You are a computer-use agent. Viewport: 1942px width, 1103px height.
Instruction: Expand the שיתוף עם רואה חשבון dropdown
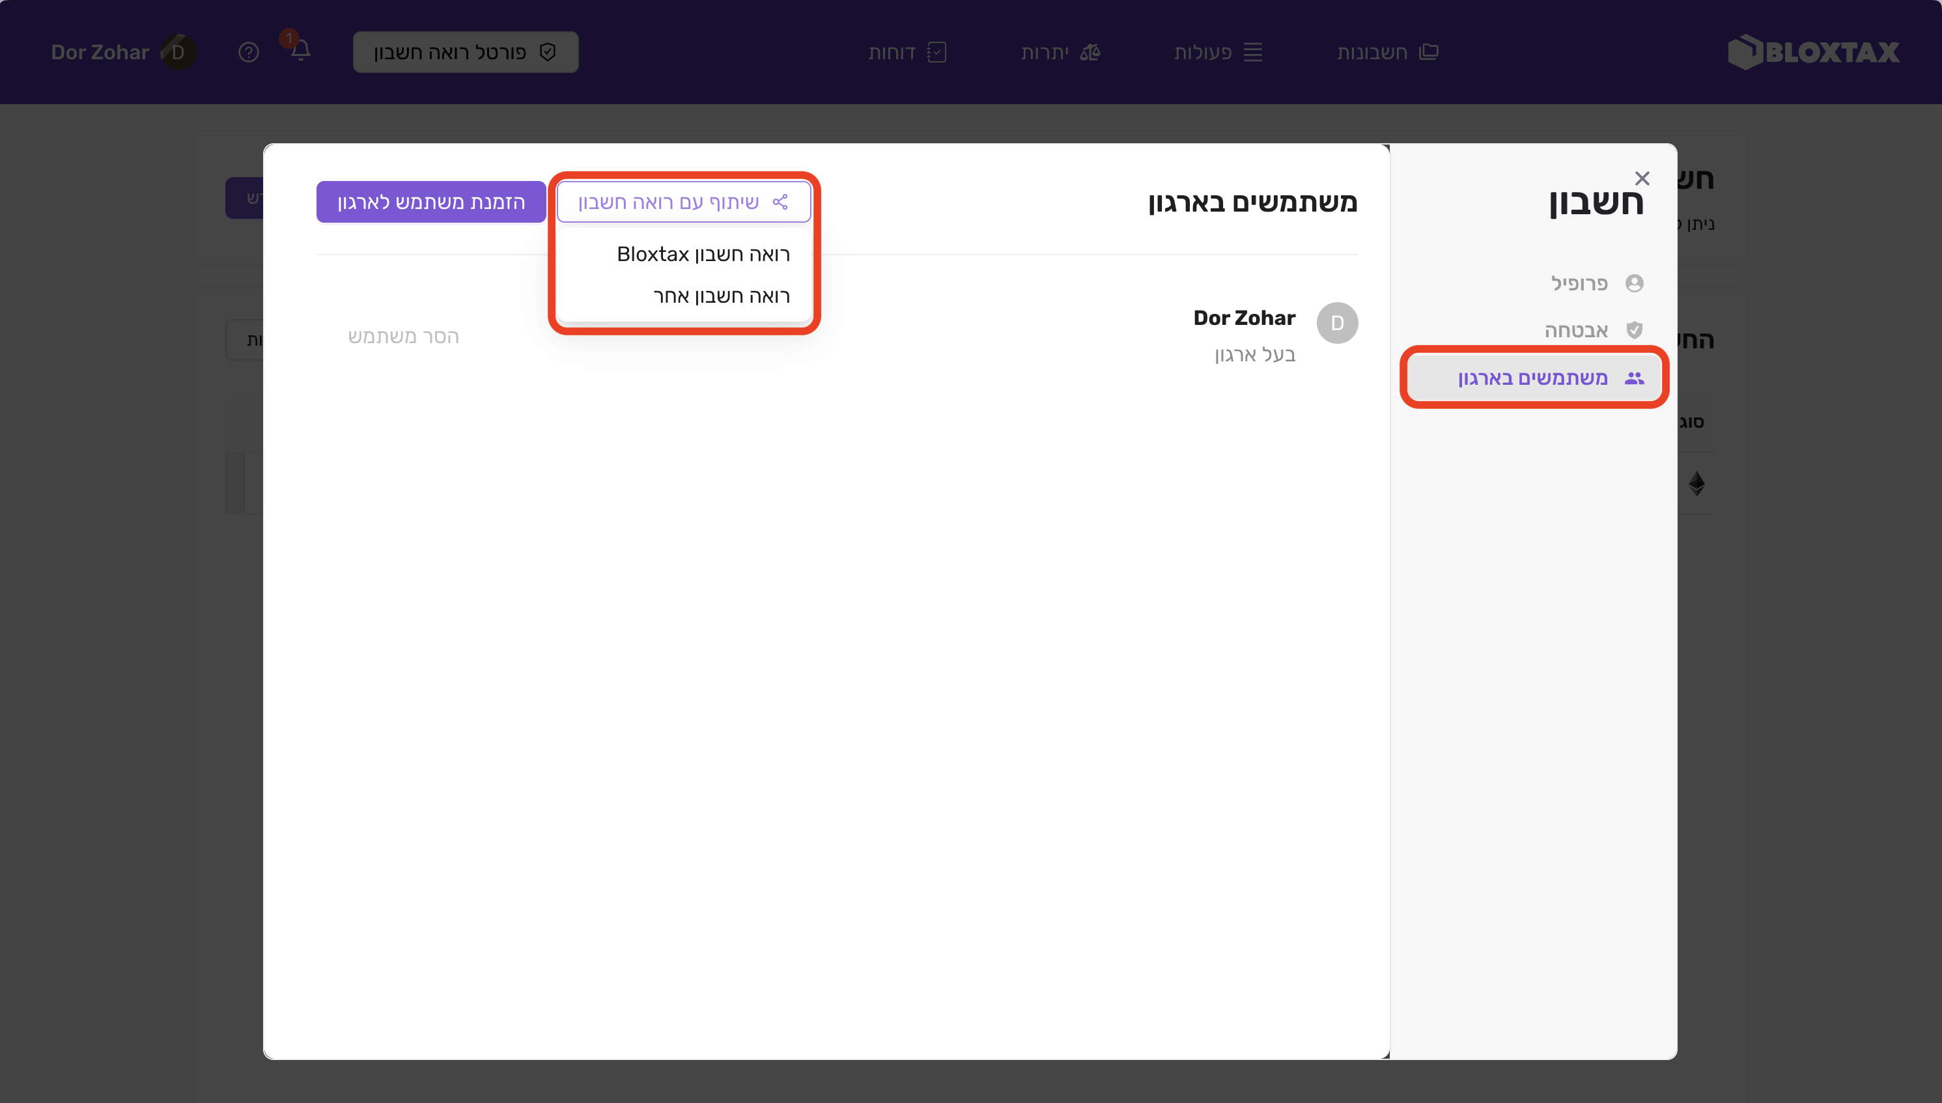pos(683,201)
